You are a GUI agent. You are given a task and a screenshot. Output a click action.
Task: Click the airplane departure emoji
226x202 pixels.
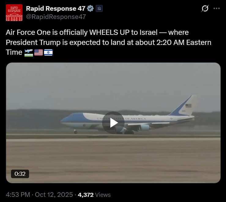tap(29, 53)
